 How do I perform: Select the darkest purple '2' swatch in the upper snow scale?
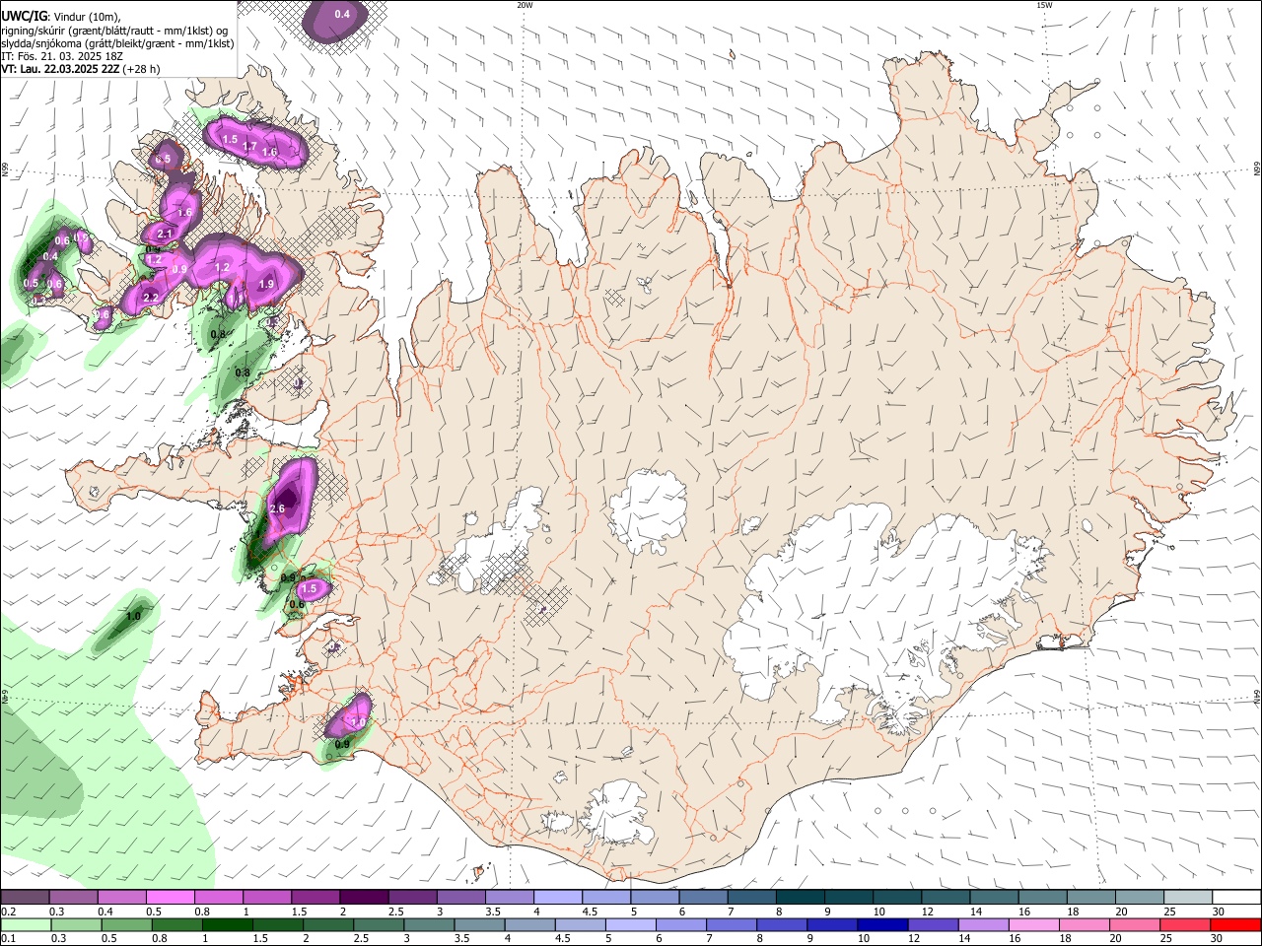point(364,898)
